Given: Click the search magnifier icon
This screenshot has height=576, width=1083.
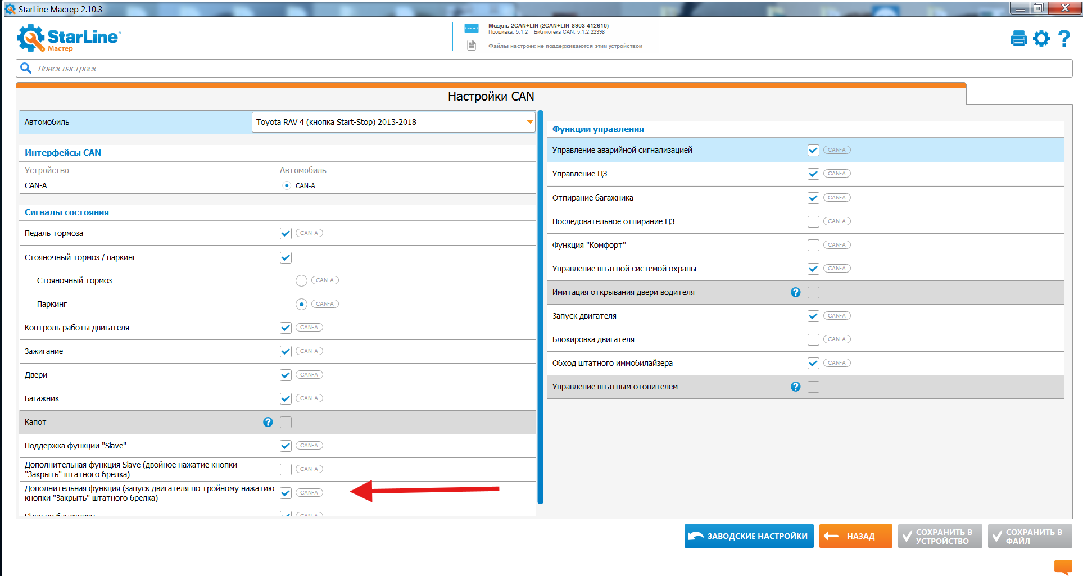Looking at the screenshot, I should click(x=26, y=69).
